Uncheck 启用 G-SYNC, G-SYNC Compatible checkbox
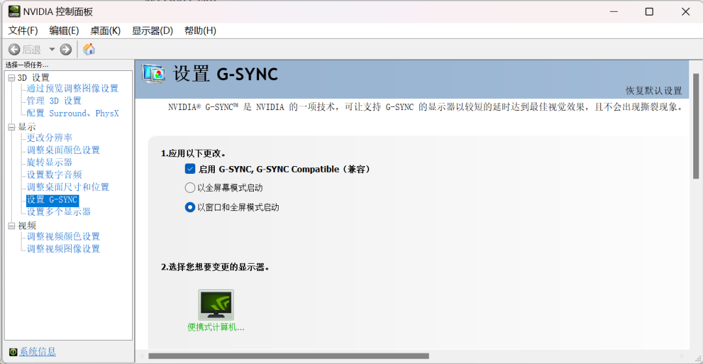 190,169
